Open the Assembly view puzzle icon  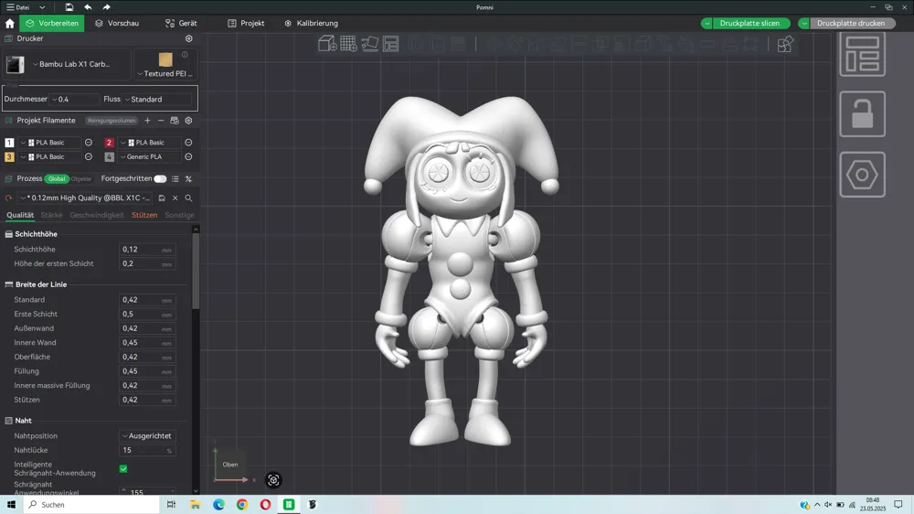pyautogui.click(x=785, y=44)
